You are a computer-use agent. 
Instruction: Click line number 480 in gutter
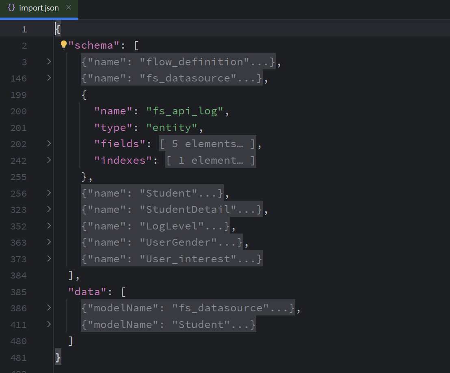19,341
